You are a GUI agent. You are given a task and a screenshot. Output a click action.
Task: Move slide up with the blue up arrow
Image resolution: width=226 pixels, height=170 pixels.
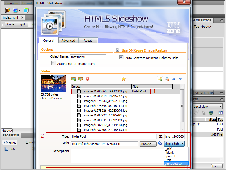(x=174, y=79)
